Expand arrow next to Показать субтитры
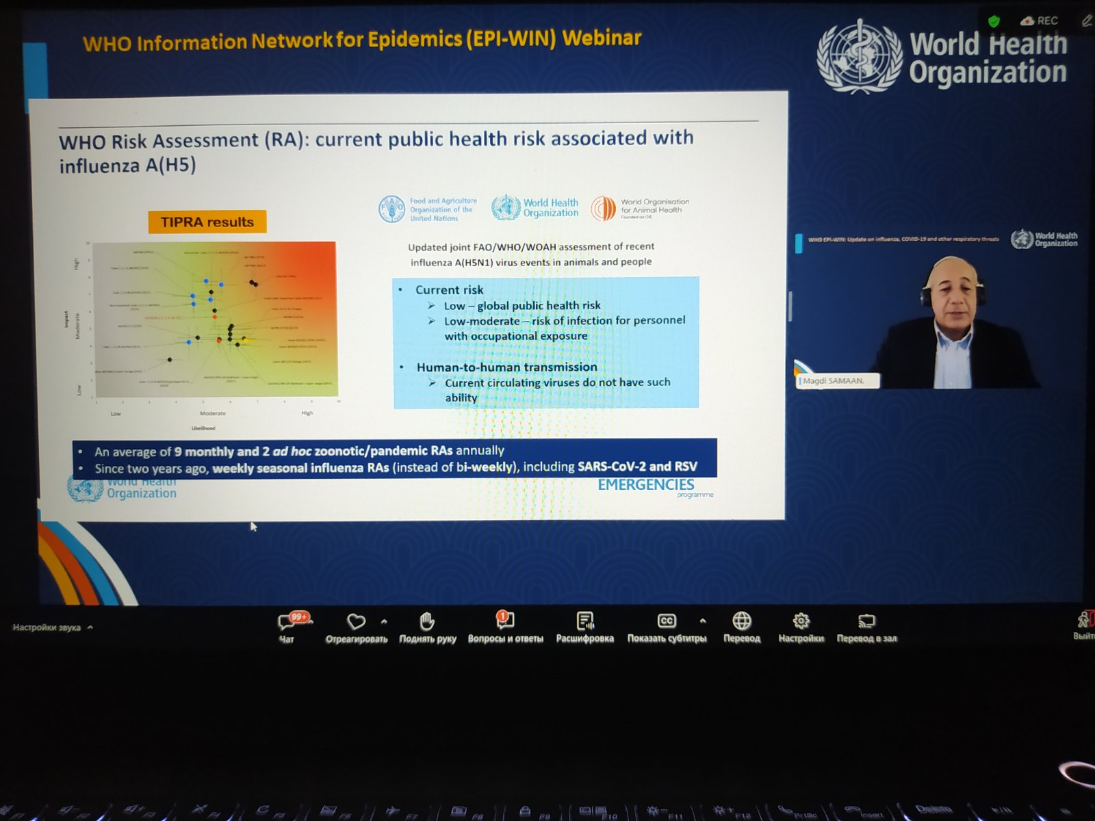Viewport: 1095px width, 821px height. tap(703, 621)
